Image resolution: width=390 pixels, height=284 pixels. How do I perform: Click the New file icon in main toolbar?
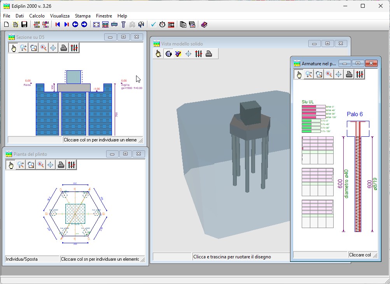(x=6, y=24)
